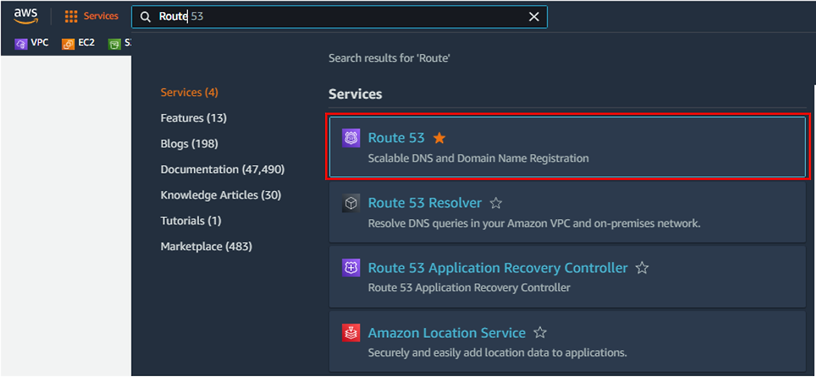Click the search magnifier icon
This screenshot has width=816, height=378.
pos(145,17)
